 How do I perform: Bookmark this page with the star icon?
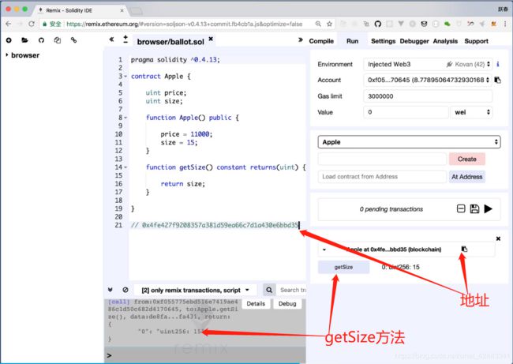329,24
